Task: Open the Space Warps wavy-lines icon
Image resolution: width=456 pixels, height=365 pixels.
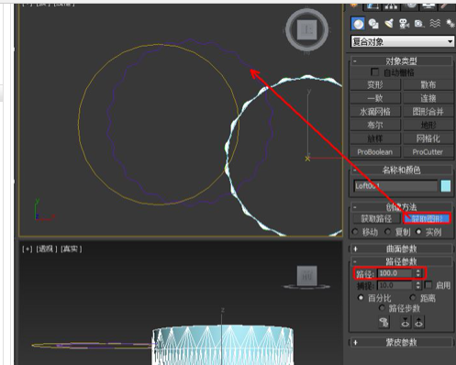Action: (x=435, y=24)
